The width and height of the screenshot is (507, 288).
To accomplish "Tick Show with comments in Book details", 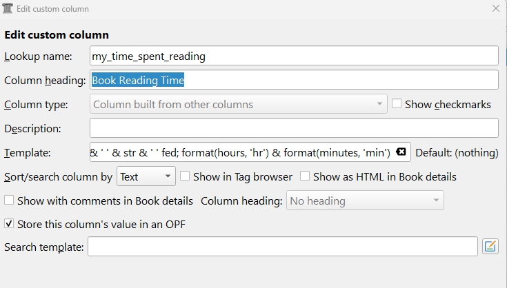I will [9, 201].
